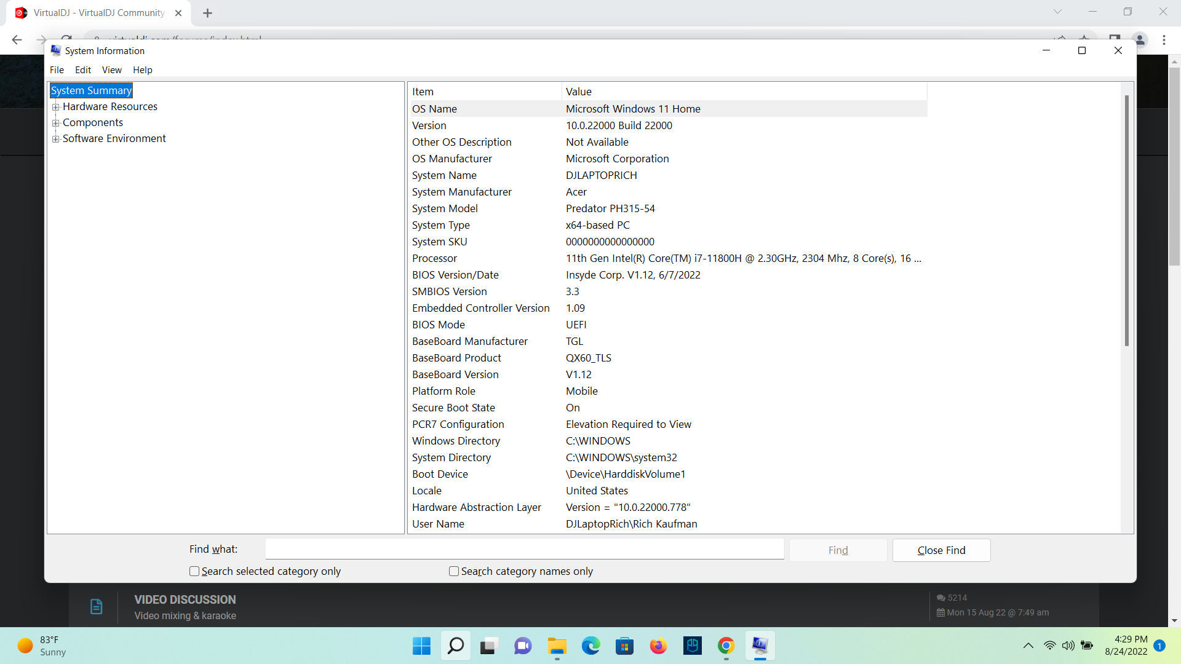The image size is (1181, 664).
Task: Enable Search category names only checkbox
Action: pyautogui.click(x=454, y=571)
